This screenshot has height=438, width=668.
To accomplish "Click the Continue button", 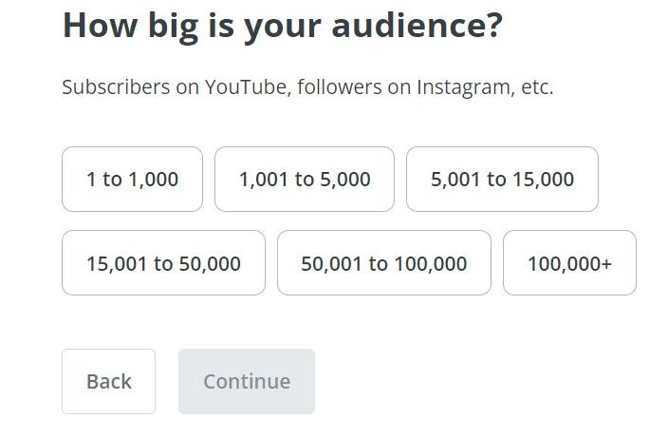I will (x=247, y=381).
